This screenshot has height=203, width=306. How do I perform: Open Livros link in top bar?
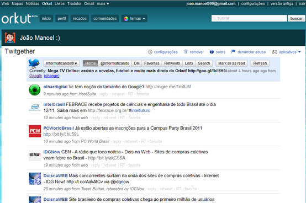(60, 3)
